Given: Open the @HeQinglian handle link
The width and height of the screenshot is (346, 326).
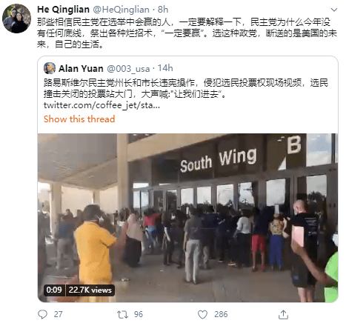Looking at the screenshot, I should coord(121,10).
